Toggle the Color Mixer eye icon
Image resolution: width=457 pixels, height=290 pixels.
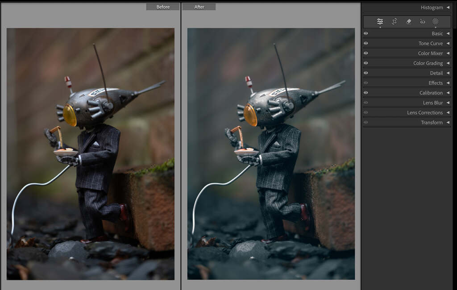[366, 54]
